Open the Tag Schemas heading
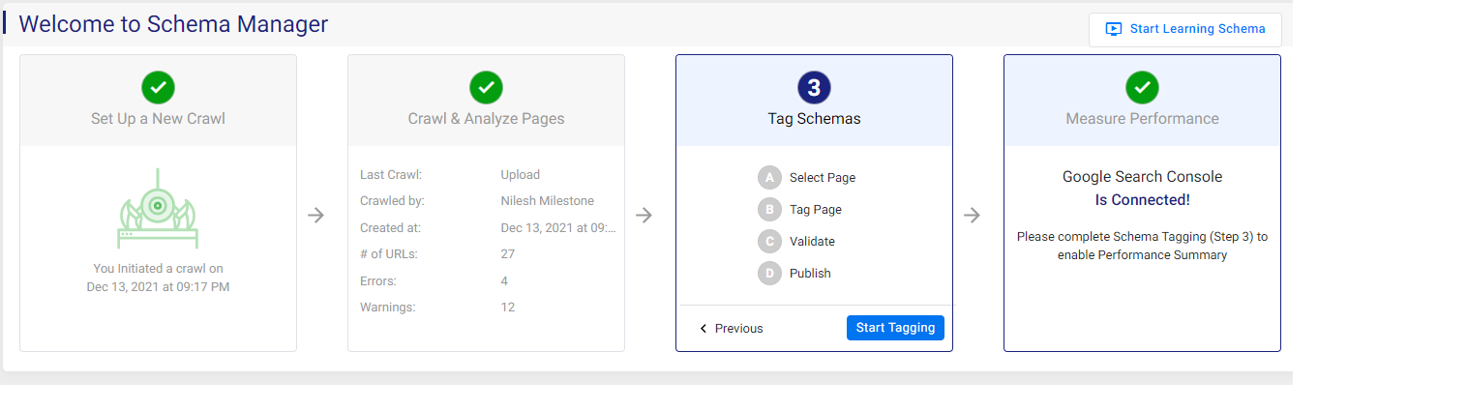 coord(814,119)
